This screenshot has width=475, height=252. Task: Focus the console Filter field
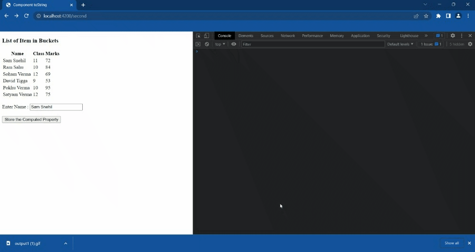tap(313, 44)
